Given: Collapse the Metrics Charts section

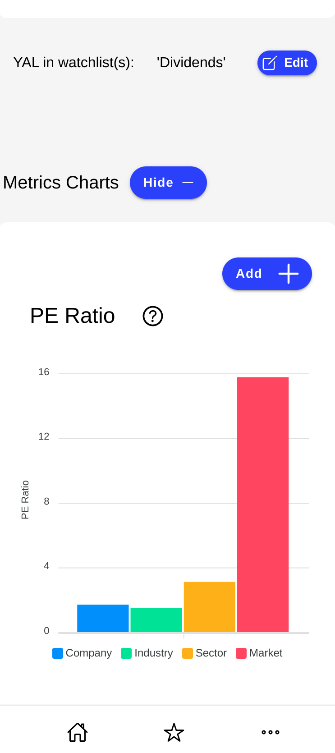Looking at the screenshot, I should pyautogui.click(x=168, y=182).
